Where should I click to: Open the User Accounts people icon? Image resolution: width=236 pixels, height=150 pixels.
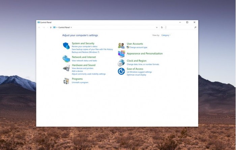click(121, 46)
